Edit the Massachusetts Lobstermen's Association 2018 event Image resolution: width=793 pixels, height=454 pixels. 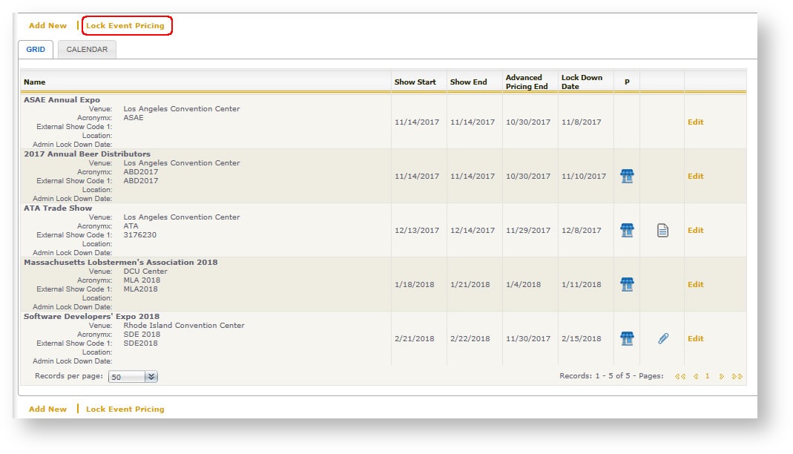point(695,285)
